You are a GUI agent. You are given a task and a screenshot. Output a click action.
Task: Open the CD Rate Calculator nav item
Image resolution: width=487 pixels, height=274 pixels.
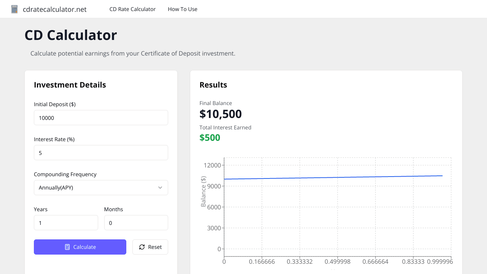[x=132, y=9]
